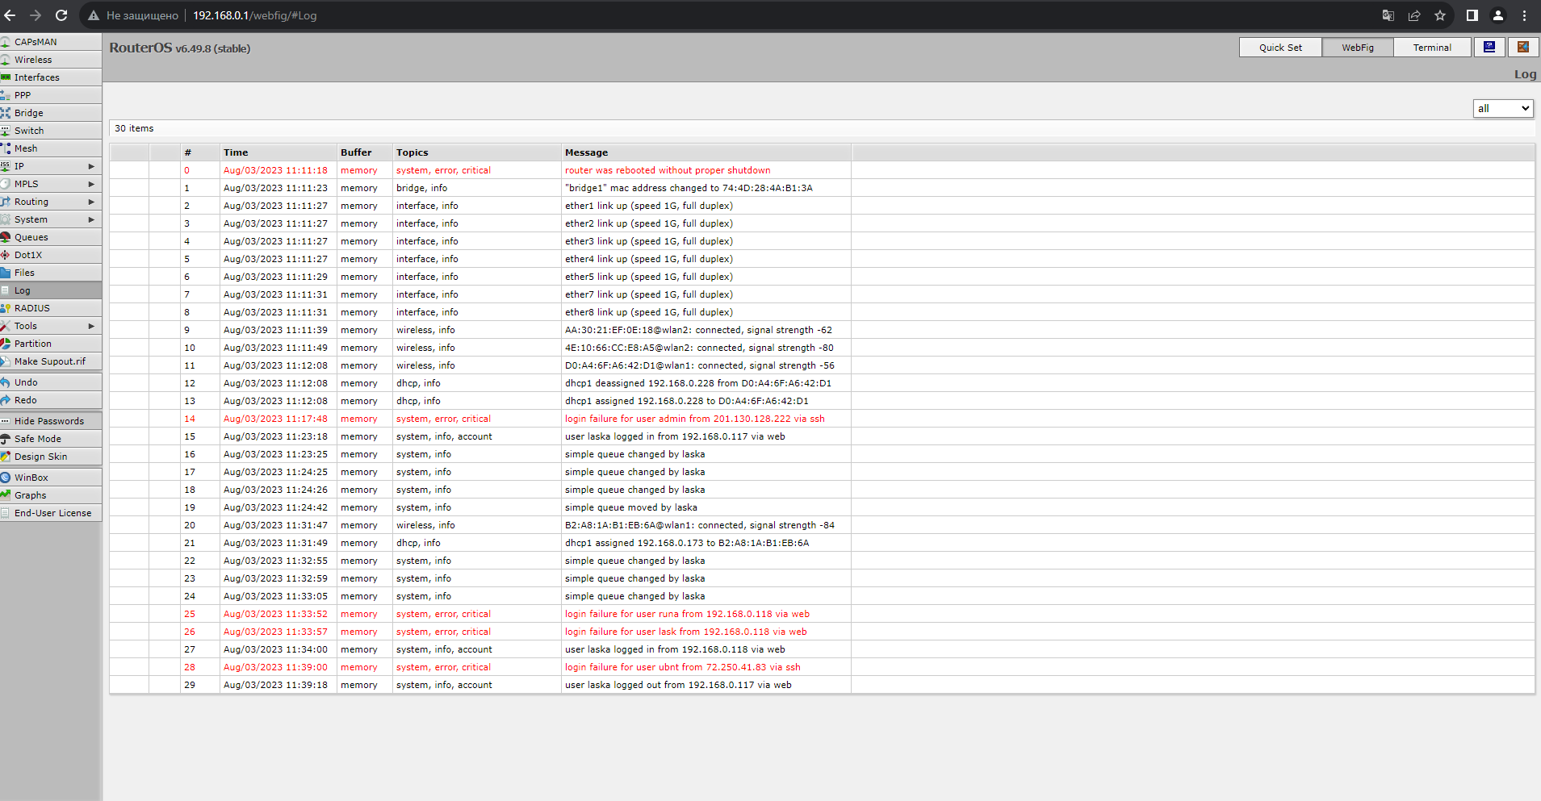Open the CAPsMAN menu icon
Screen dimensions: 1541x801
[x=6, y=42]
